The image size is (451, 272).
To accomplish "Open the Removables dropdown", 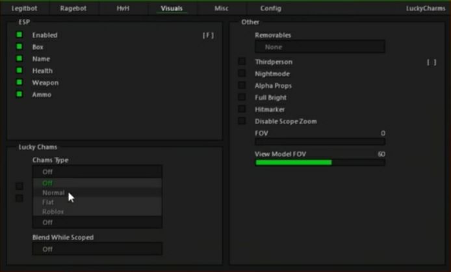I will (x=320, y=47).
